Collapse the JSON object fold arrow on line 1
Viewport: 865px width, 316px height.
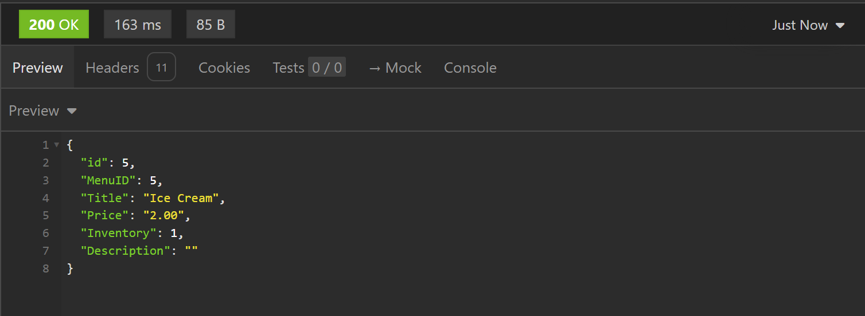[x=56, y=145]
